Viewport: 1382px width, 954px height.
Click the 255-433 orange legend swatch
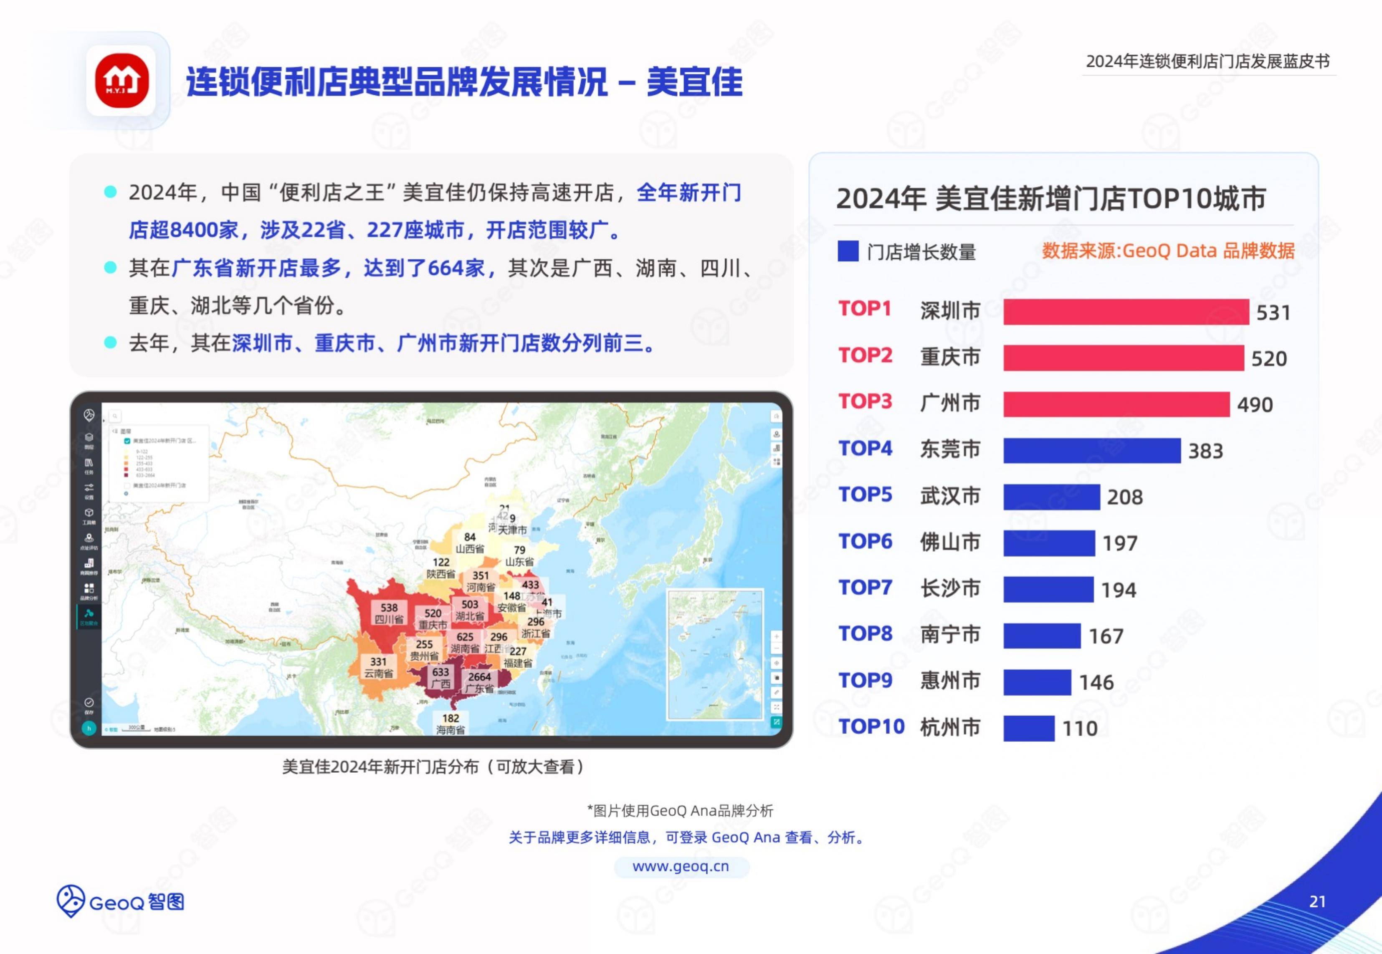(126, 463)
